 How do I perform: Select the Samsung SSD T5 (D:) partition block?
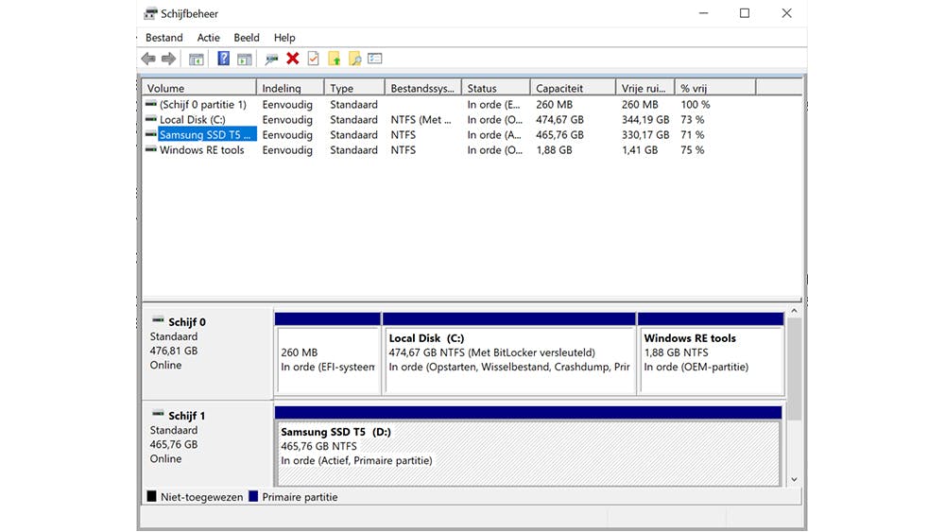pyautogui.click(x=527, y=452)
